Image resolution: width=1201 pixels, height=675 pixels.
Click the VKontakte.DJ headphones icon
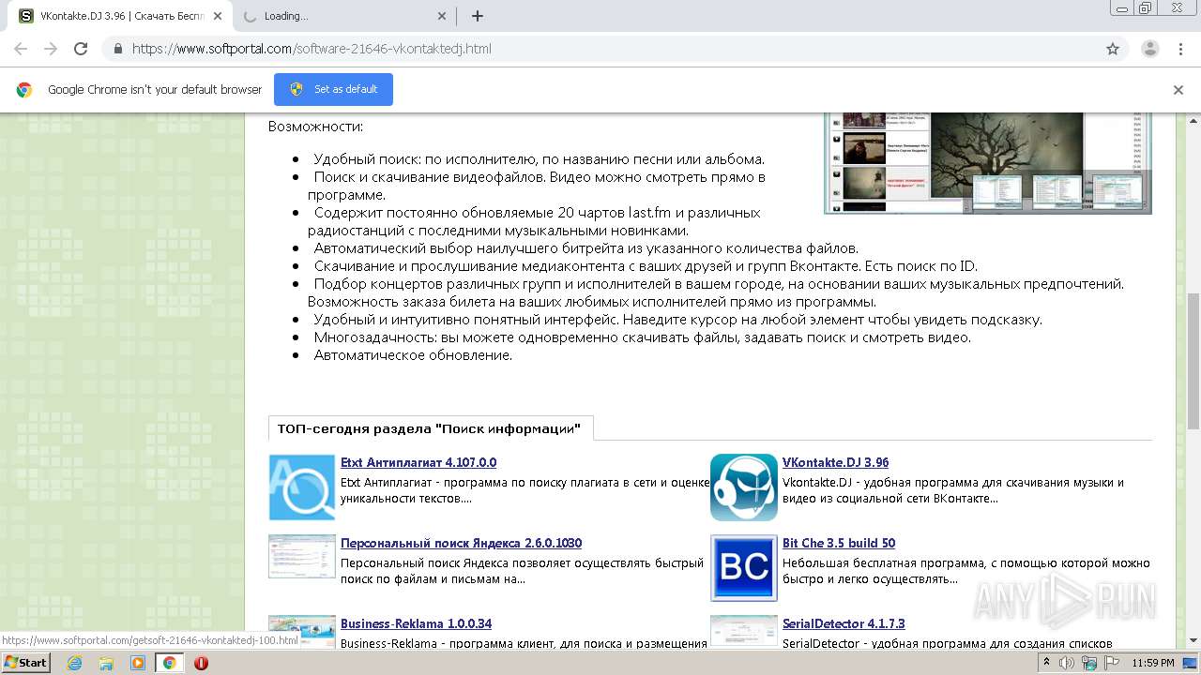(x=744, y=487)
